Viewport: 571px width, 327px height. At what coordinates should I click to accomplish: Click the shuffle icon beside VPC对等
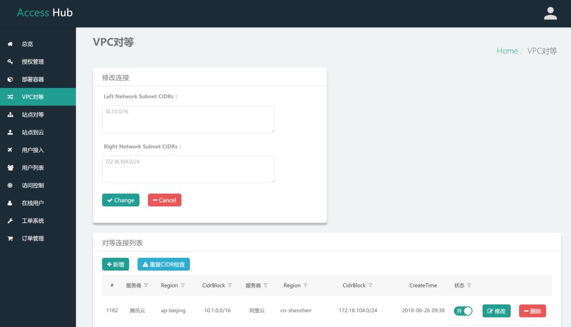coord(10,97)
